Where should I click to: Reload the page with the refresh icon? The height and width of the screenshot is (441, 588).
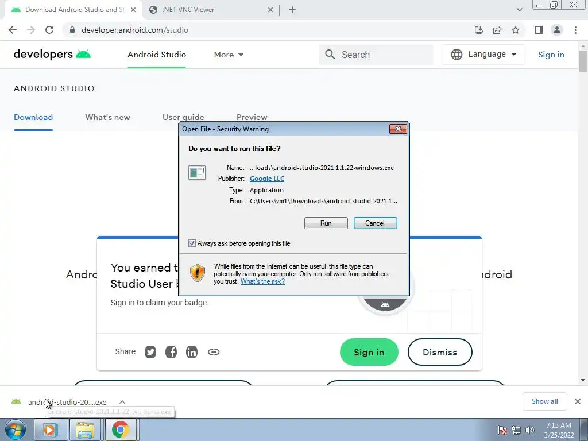49,30
